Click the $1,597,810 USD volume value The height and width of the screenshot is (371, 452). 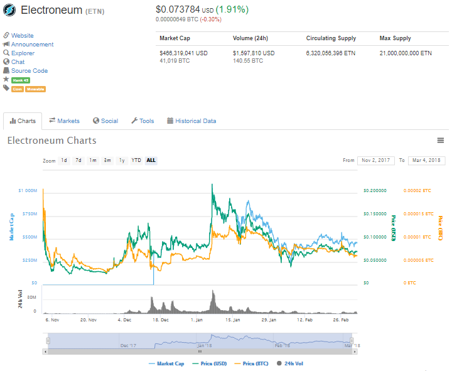254,53
